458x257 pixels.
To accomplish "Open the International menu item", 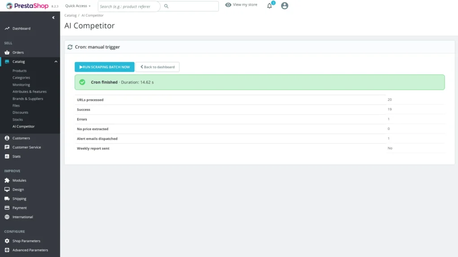I will coord(22,217).
